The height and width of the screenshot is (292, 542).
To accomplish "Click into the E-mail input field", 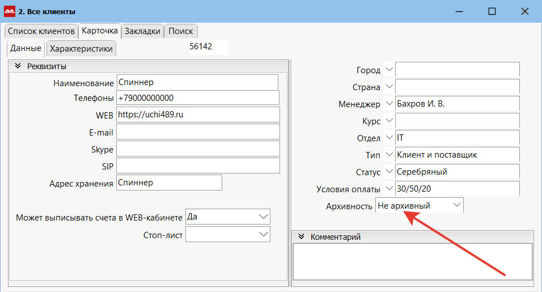I will (198, 132).
